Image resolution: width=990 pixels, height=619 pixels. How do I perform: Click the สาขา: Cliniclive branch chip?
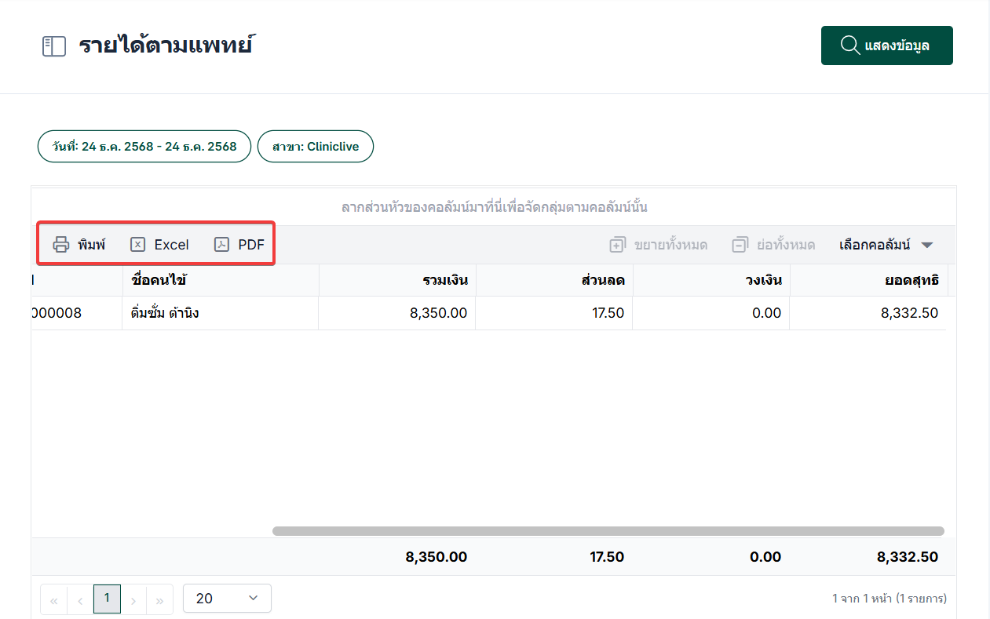[x=316, y=147]
